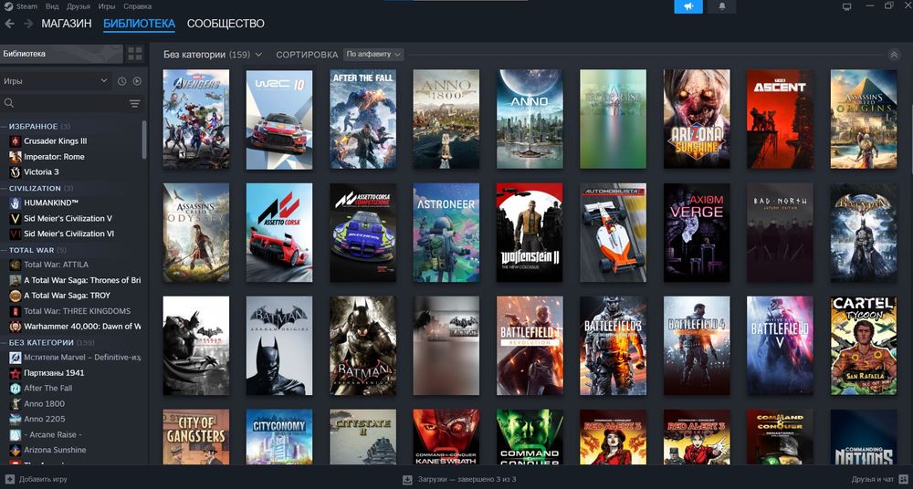The width and height of the screenshot is (913, 489).
Task: Open The Ascent game cover
Action: tap(781, 120)
